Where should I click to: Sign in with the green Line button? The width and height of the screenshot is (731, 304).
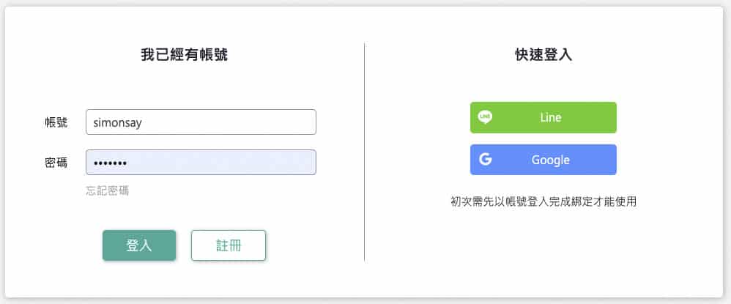pyautogui.click(x=543, y=117)
